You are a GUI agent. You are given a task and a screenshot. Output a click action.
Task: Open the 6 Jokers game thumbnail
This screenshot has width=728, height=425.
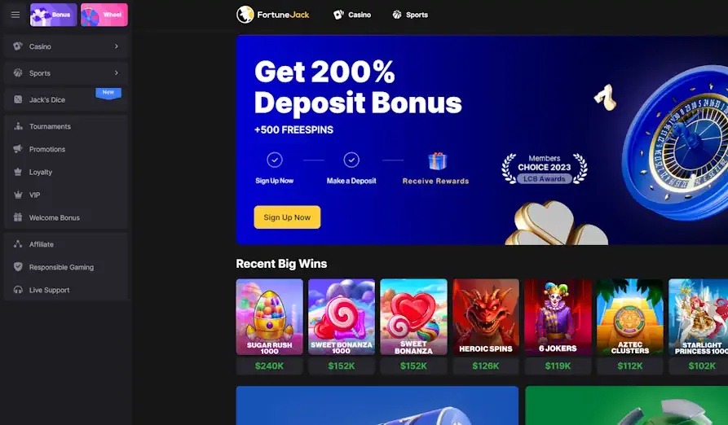(x=558, y=317)
